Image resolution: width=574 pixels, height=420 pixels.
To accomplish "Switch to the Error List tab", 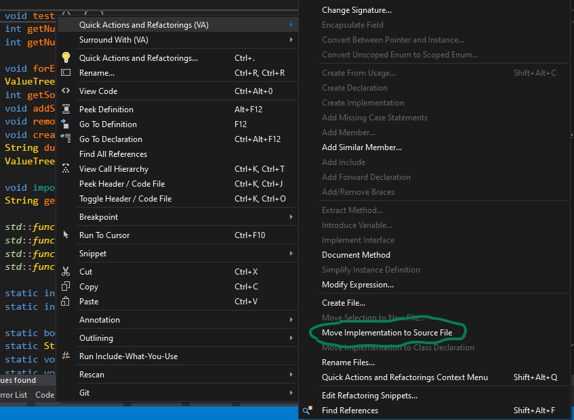I will (14, 395).
